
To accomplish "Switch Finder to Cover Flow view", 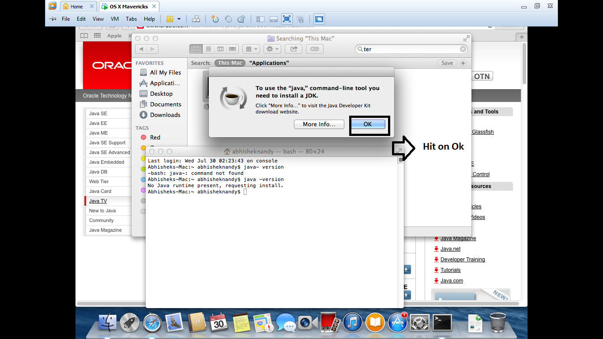I will coord(232,49).
